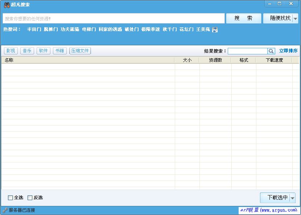Sort results by 大小 column header
Image resolution: width=301 pixels, height=215 pixels.
tap(187, 60)
